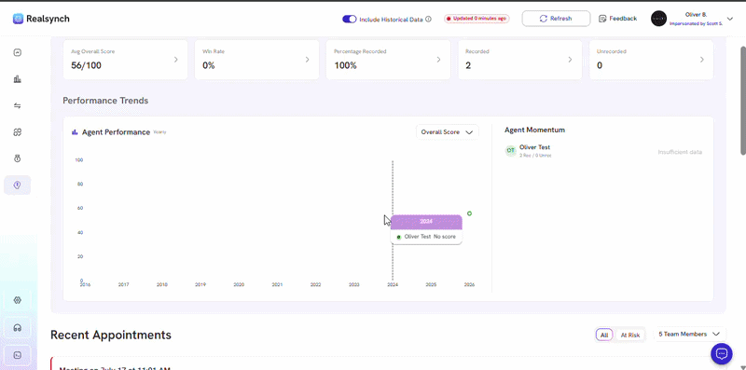Click the OT avatar for Oliver Test
This screenshot has height=370, width=746.
point(510,151)
